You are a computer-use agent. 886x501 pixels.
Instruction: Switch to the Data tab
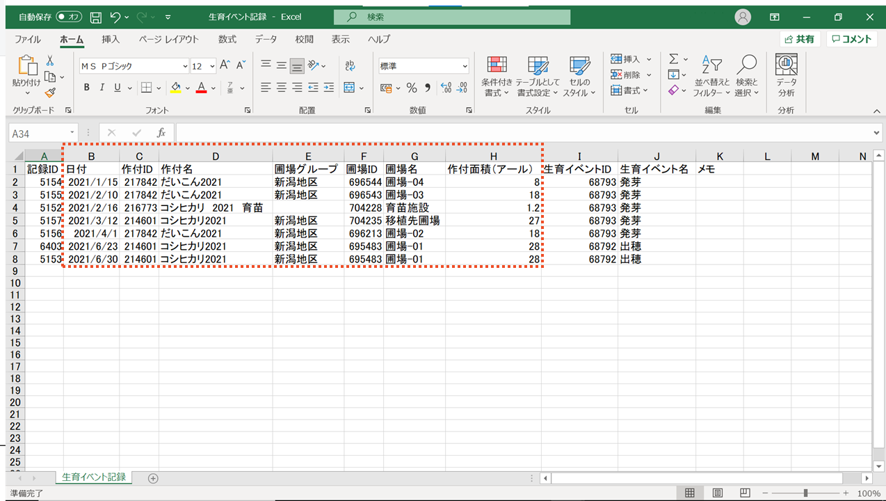[x=266, y=39]
